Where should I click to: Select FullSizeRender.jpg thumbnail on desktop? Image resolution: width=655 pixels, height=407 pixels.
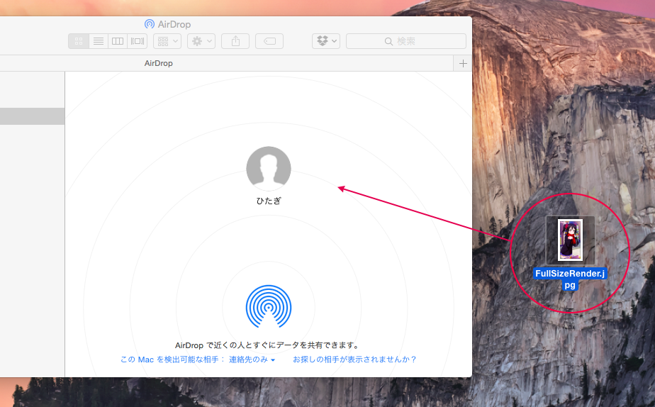pos(570,240)
